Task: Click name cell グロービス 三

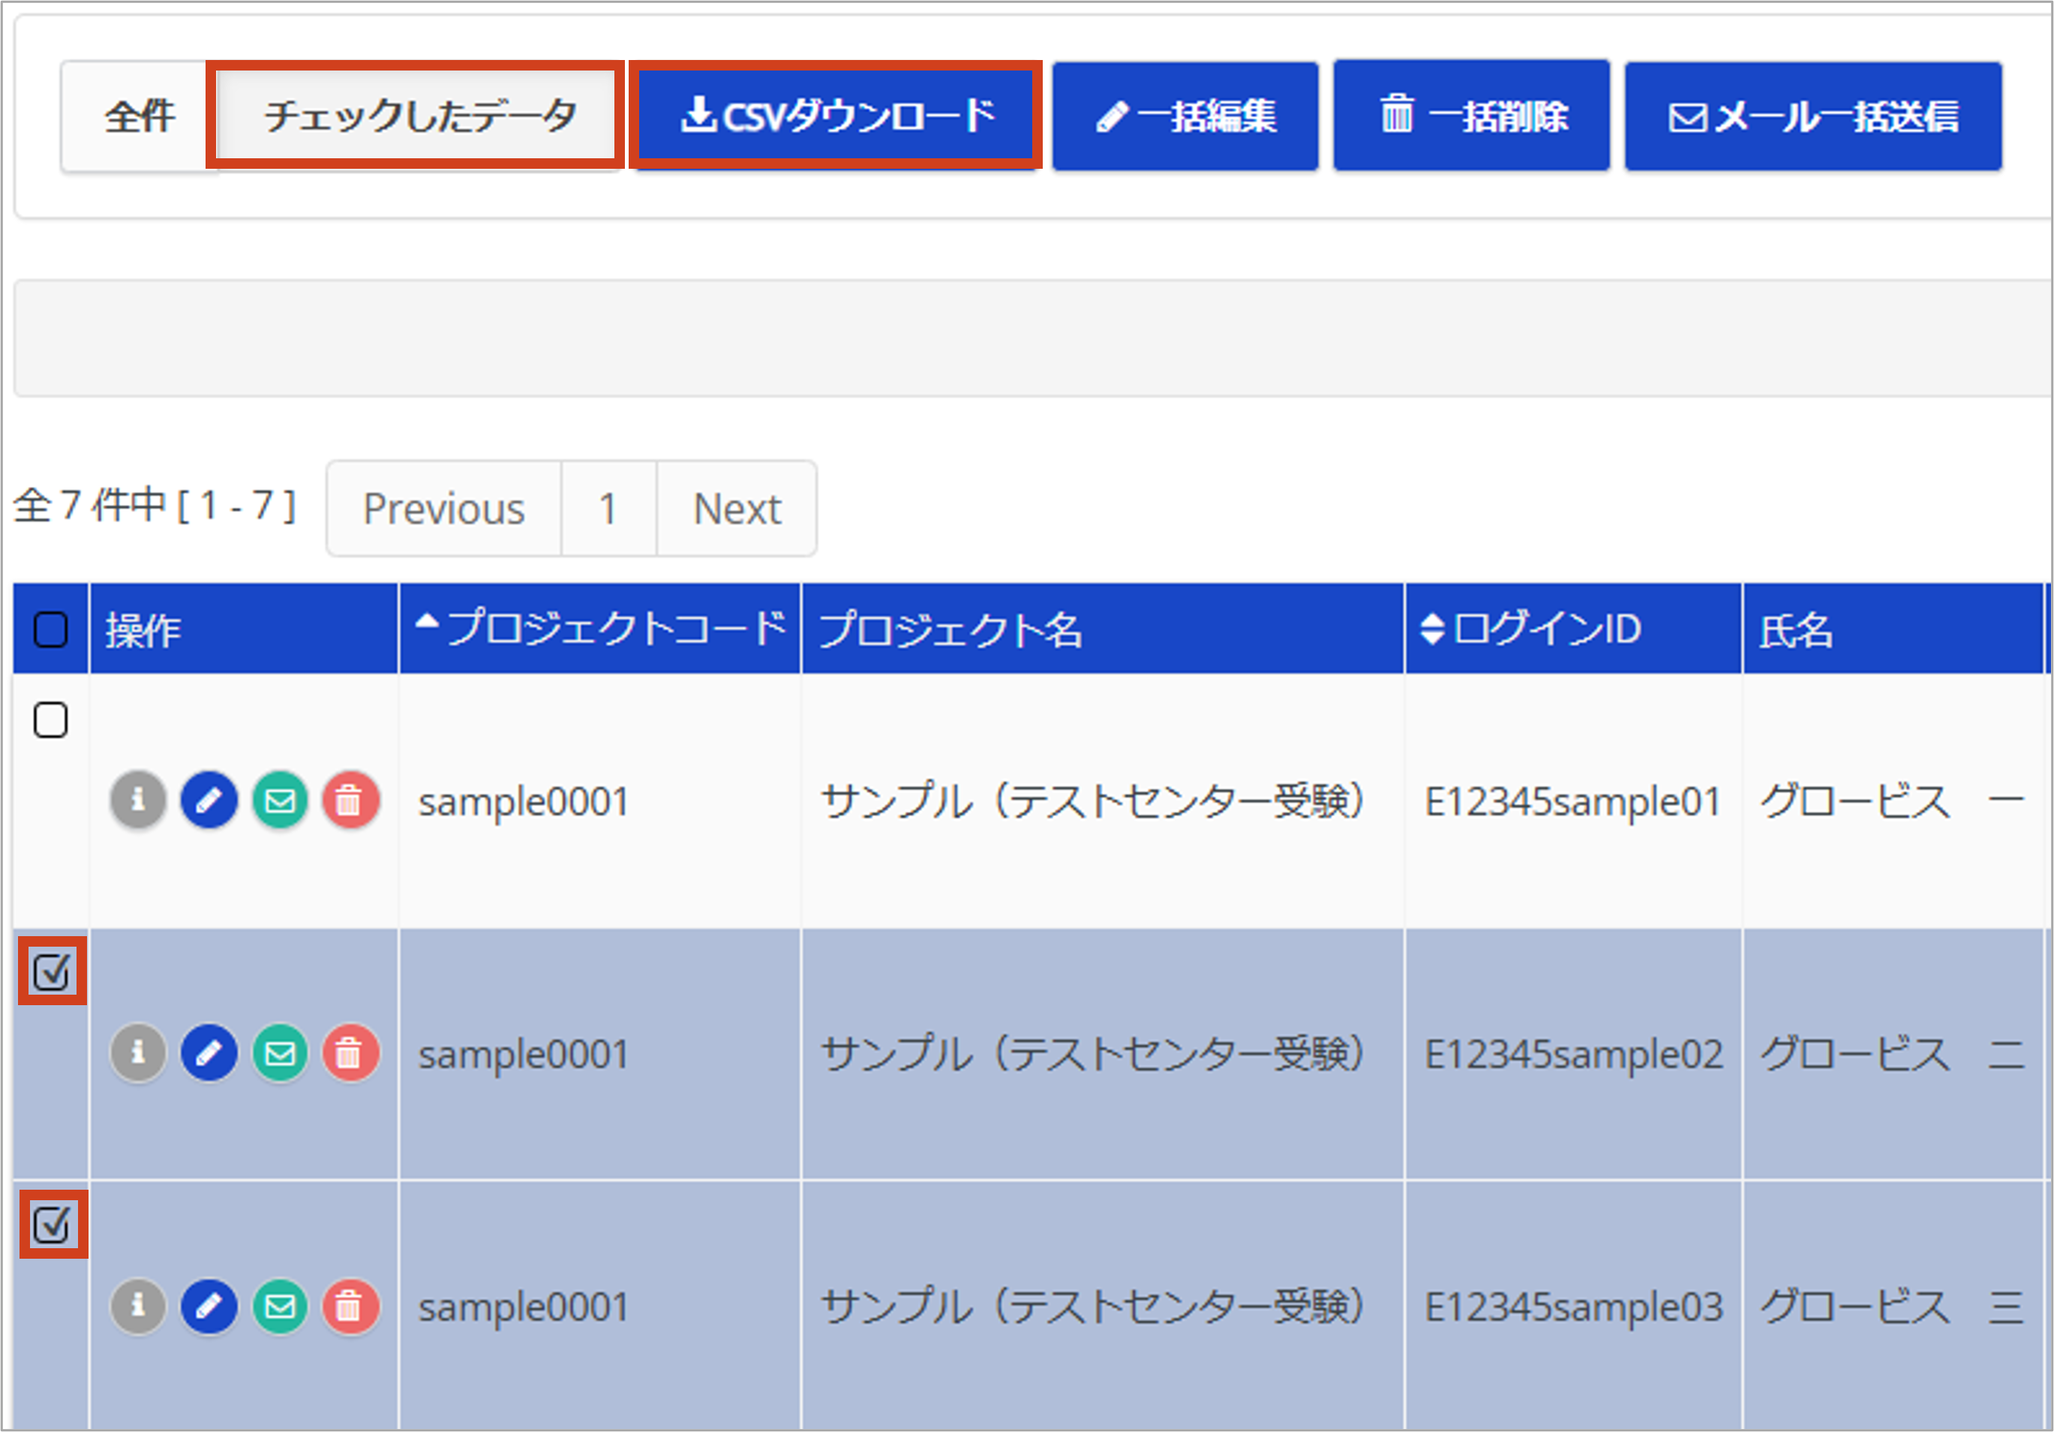Action: pyautogui.click(x=1894, y=1307)
